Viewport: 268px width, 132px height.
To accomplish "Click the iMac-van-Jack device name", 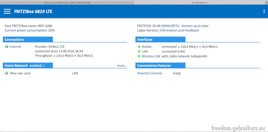I will (20, 73).
